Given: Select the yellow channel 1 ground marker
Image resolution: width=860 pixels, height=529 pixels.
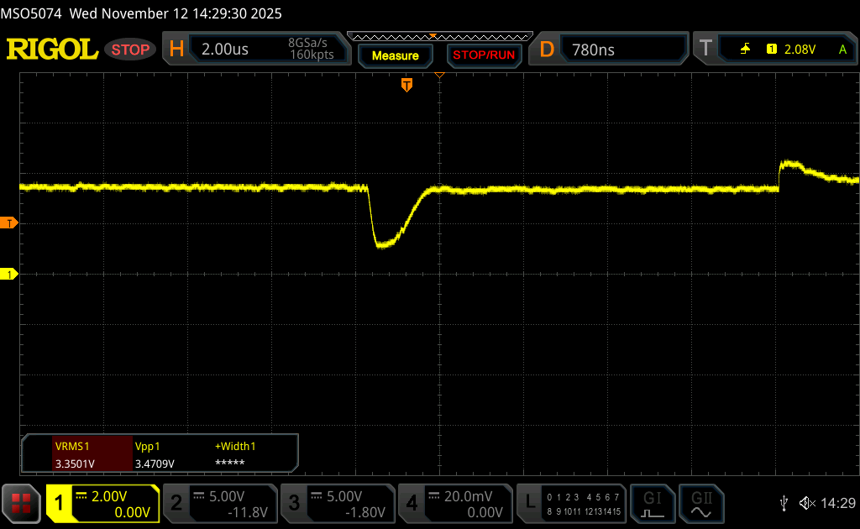Looking at the screenshot, I should pyautogui.click(x=10, y=275).
